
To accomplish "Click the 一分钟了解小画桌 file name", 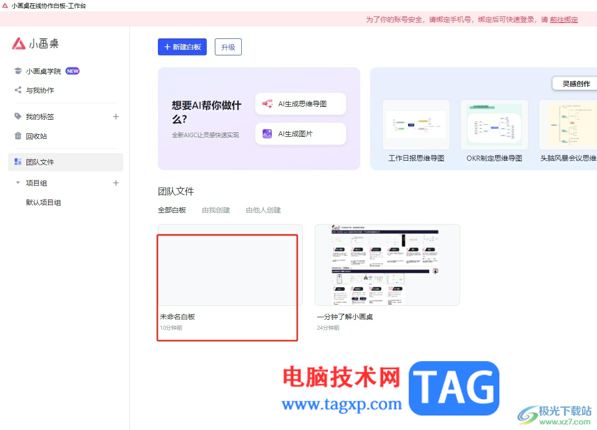I will click(345, 317).
